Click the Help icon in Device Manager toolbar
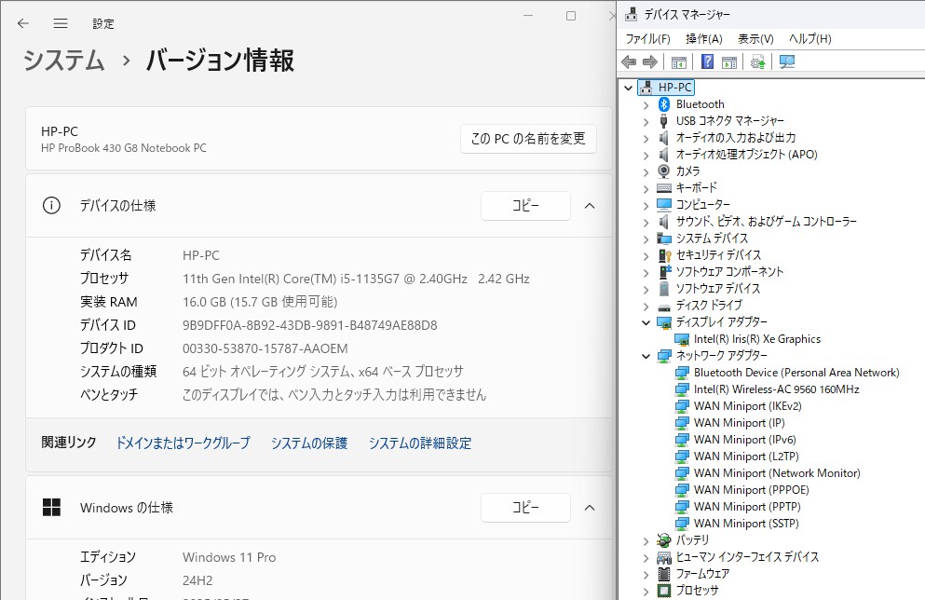Screen dimensions: 925x600 click(707, 62)
